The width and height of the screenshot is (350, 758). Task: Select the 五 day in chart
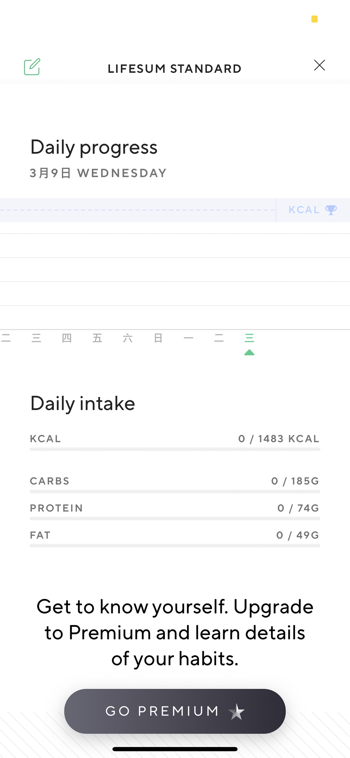pyautogui.click(x=97, y=338)
